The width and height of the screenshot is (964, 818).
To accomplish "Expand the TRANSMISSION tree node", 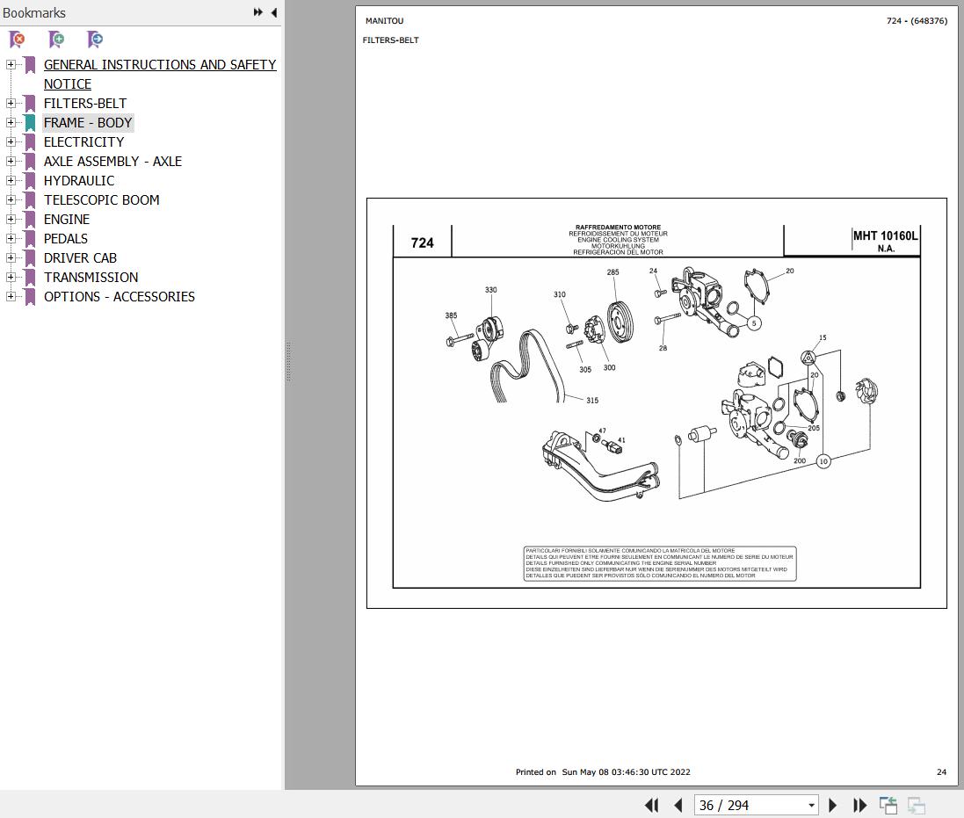I will 11,277.
